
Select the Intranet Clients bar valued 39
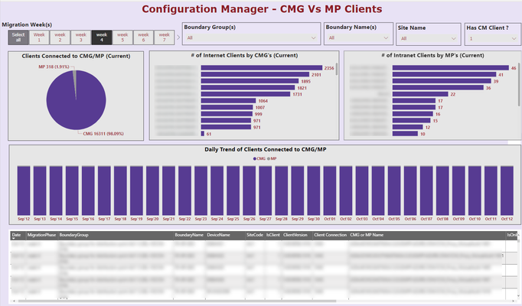442,81
